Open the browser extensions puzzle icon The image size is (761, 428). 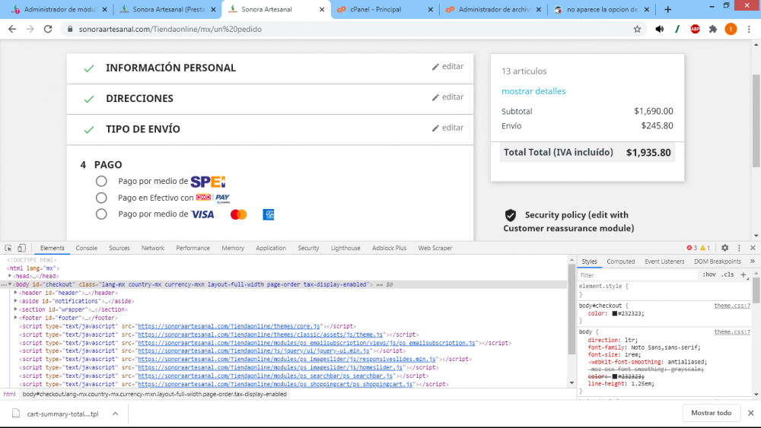pyautogui.click(x=713, y=29)
